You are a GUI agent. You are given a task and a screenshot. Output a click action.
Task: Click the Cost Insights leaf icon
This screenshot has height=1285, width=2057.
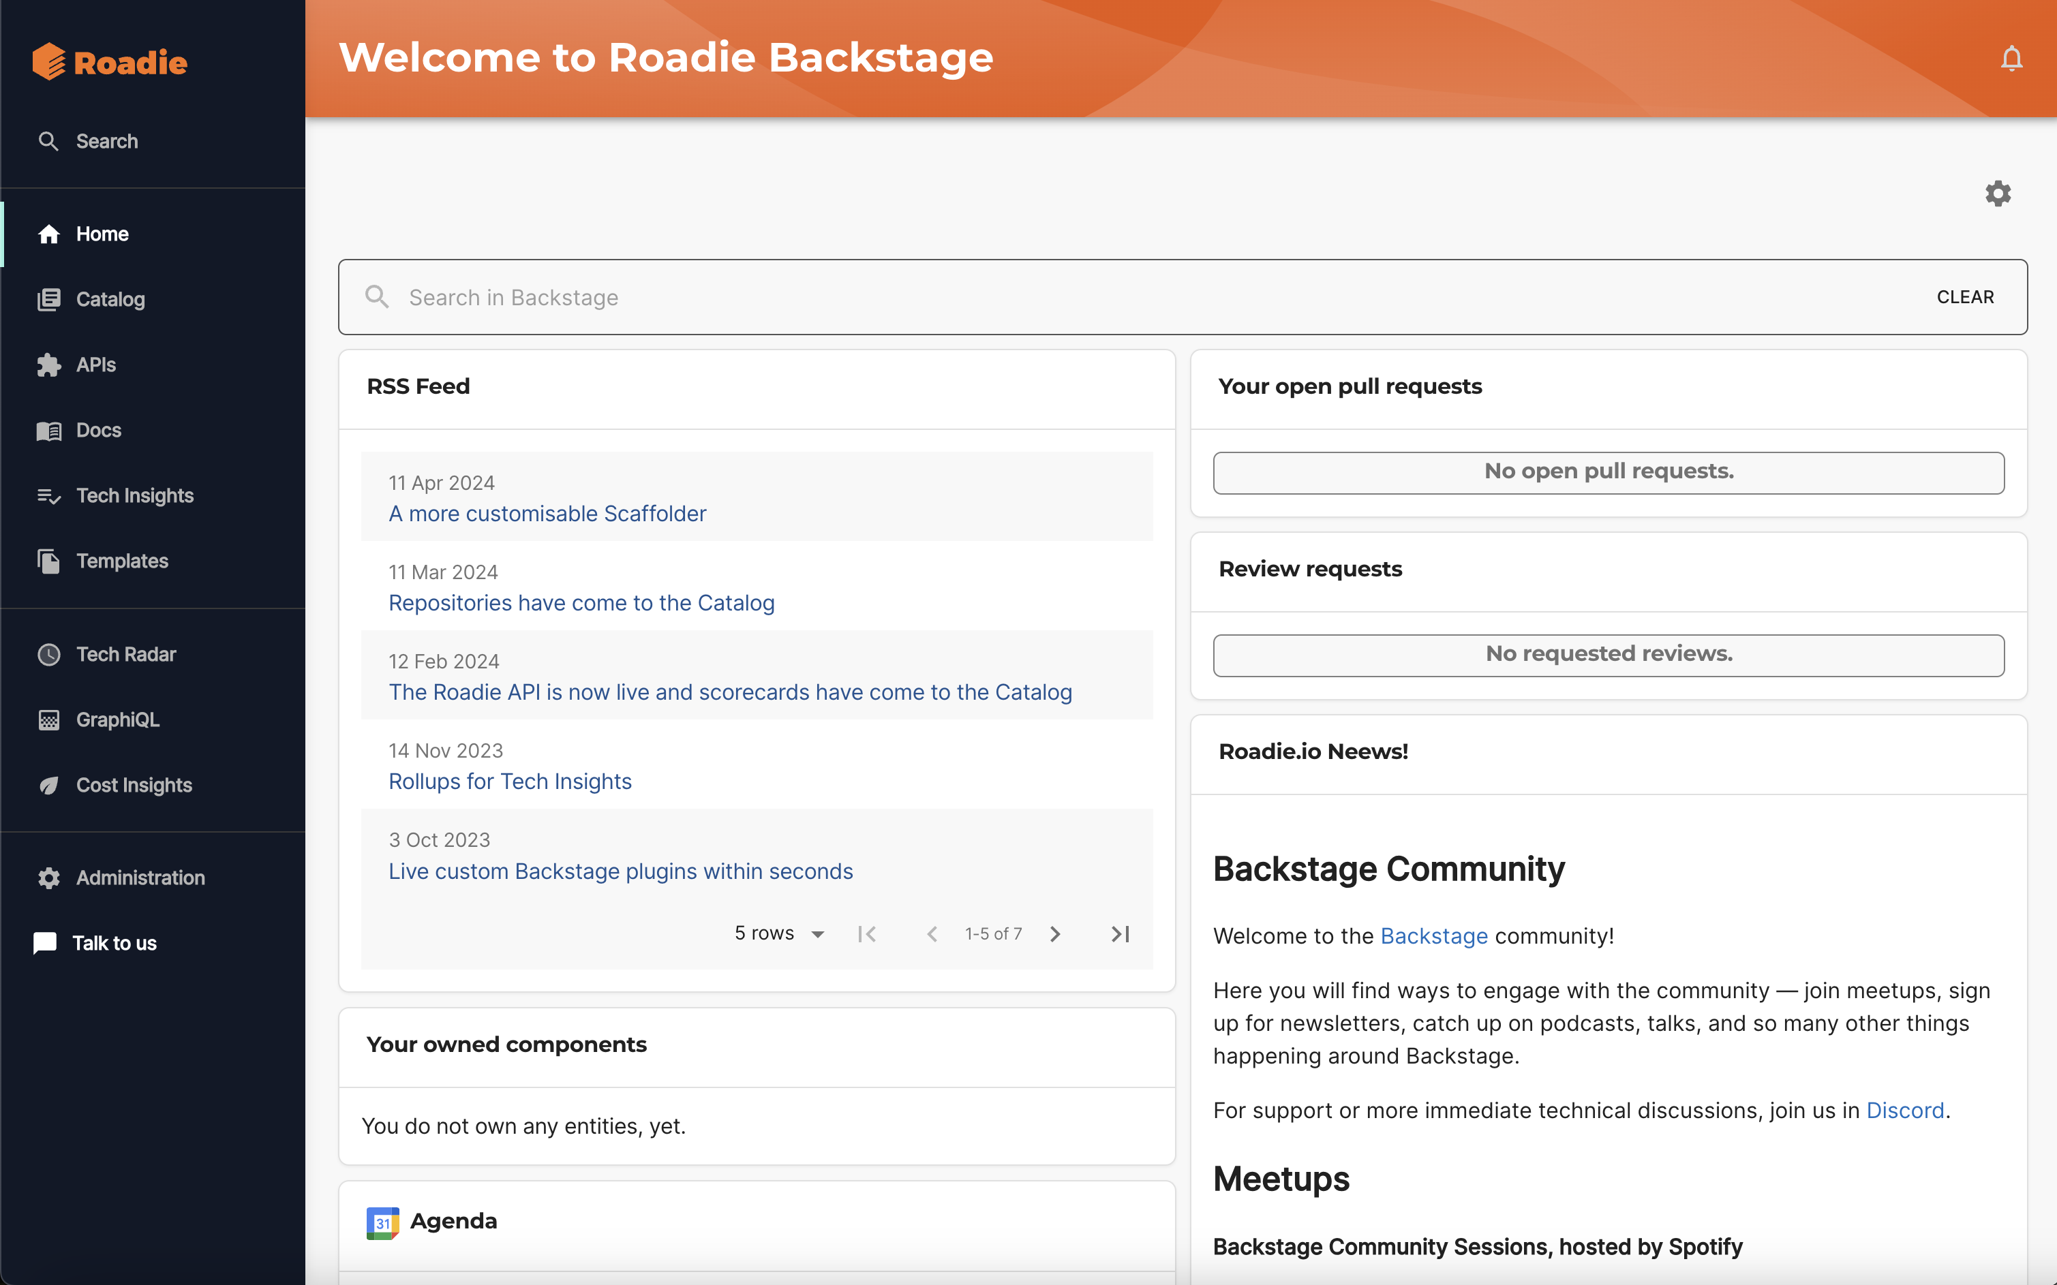point(48,786)
